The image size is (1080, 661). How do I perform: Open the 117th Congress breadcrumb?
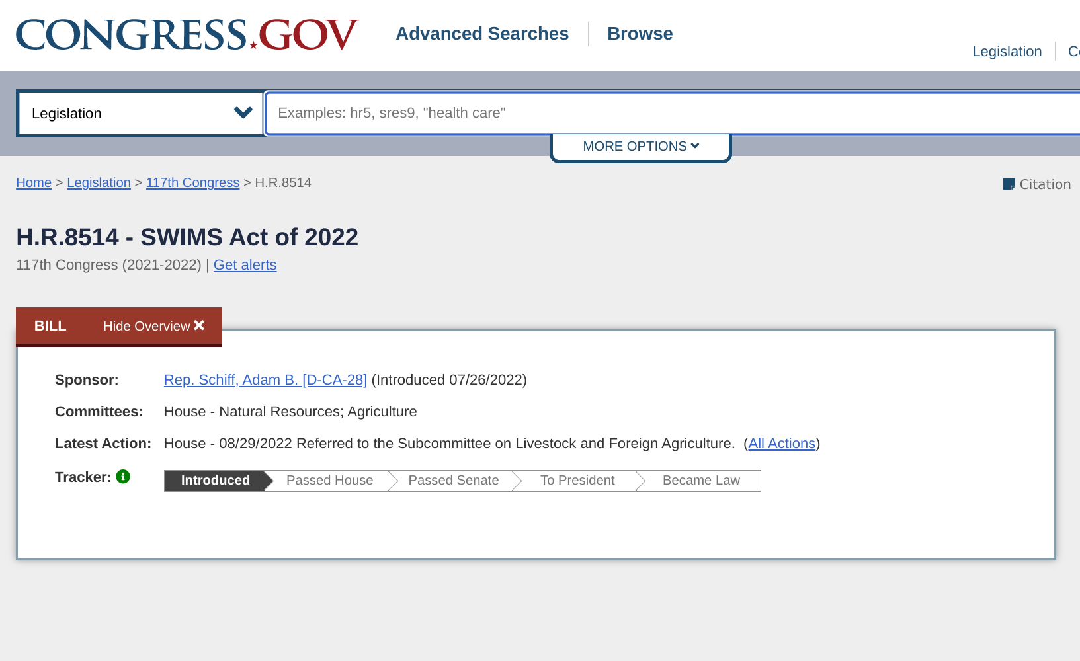point(192,182)
